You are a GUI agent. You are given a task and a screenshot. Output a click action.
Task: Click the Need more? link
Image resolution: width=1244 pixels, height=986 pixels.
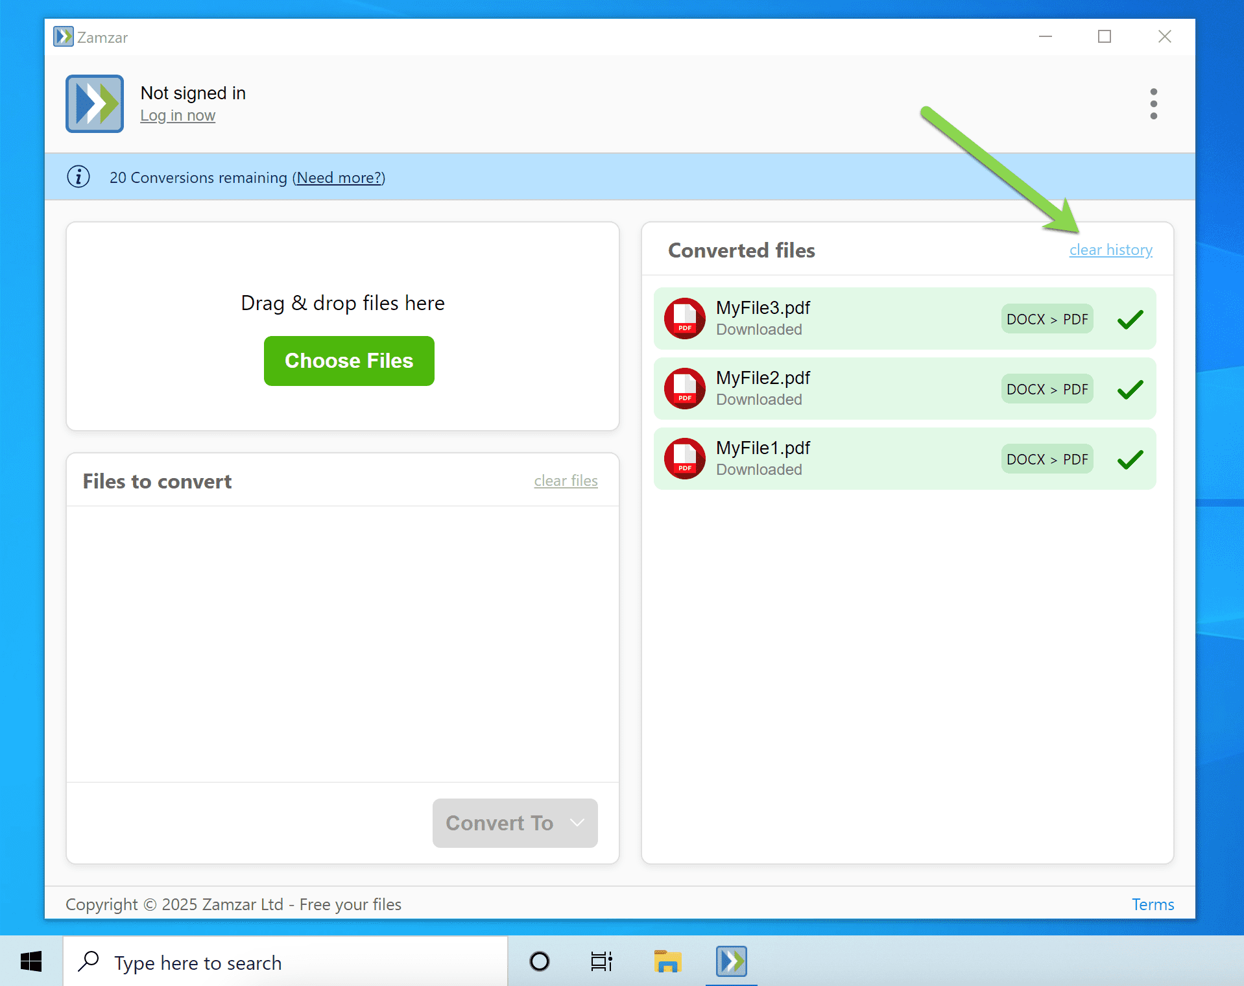(339, 178)
